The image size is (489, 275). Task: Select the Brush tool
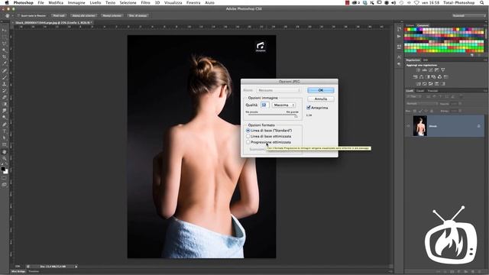(x=5, y=77)
